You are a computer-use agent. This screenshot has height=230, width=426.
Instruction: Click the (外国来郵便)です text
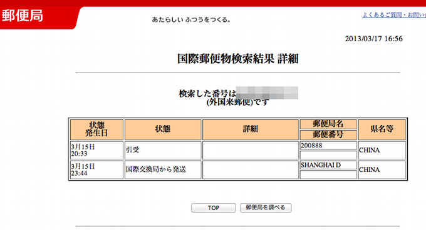(237, 102)
